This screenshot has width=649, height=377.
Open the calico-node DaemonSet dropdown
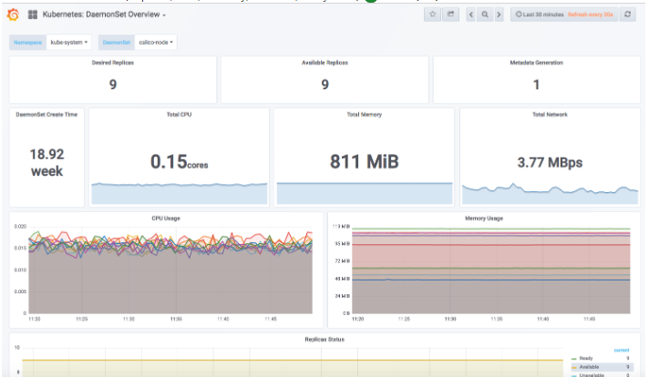click(x=156, y=42)
